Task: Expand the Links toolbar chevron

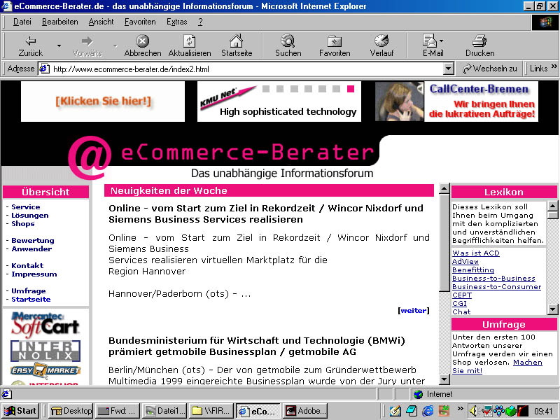Action: (554, 66)
